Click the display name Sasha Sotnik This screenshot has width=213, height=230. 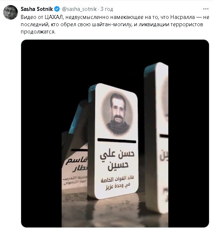[37, 9]
